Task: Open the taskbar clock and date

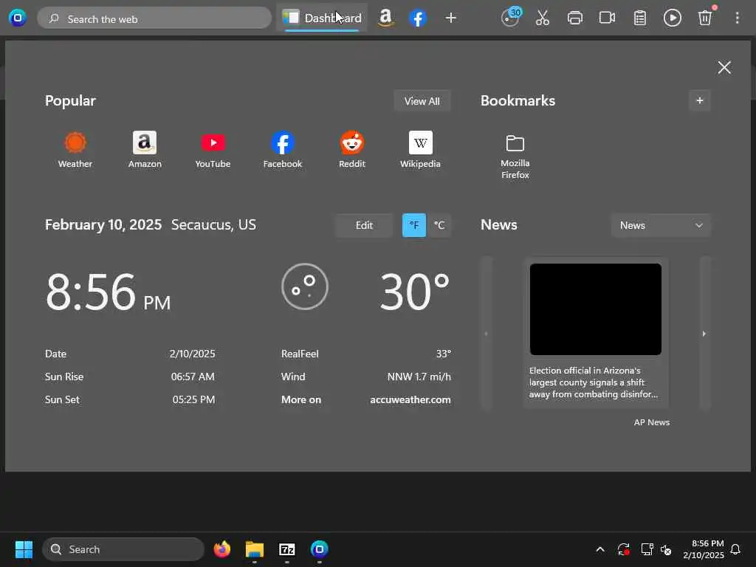Action: [x=704, y=549]
